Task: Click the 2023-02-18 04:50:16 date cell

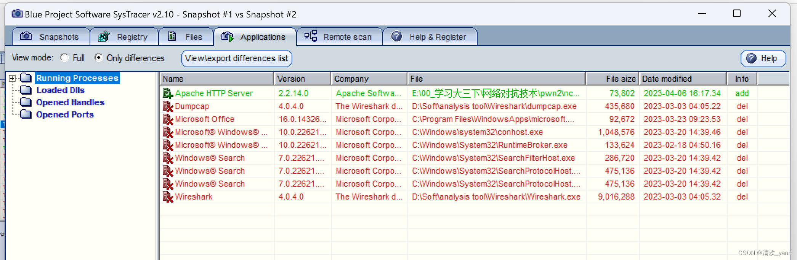Action: click(682, 145)
